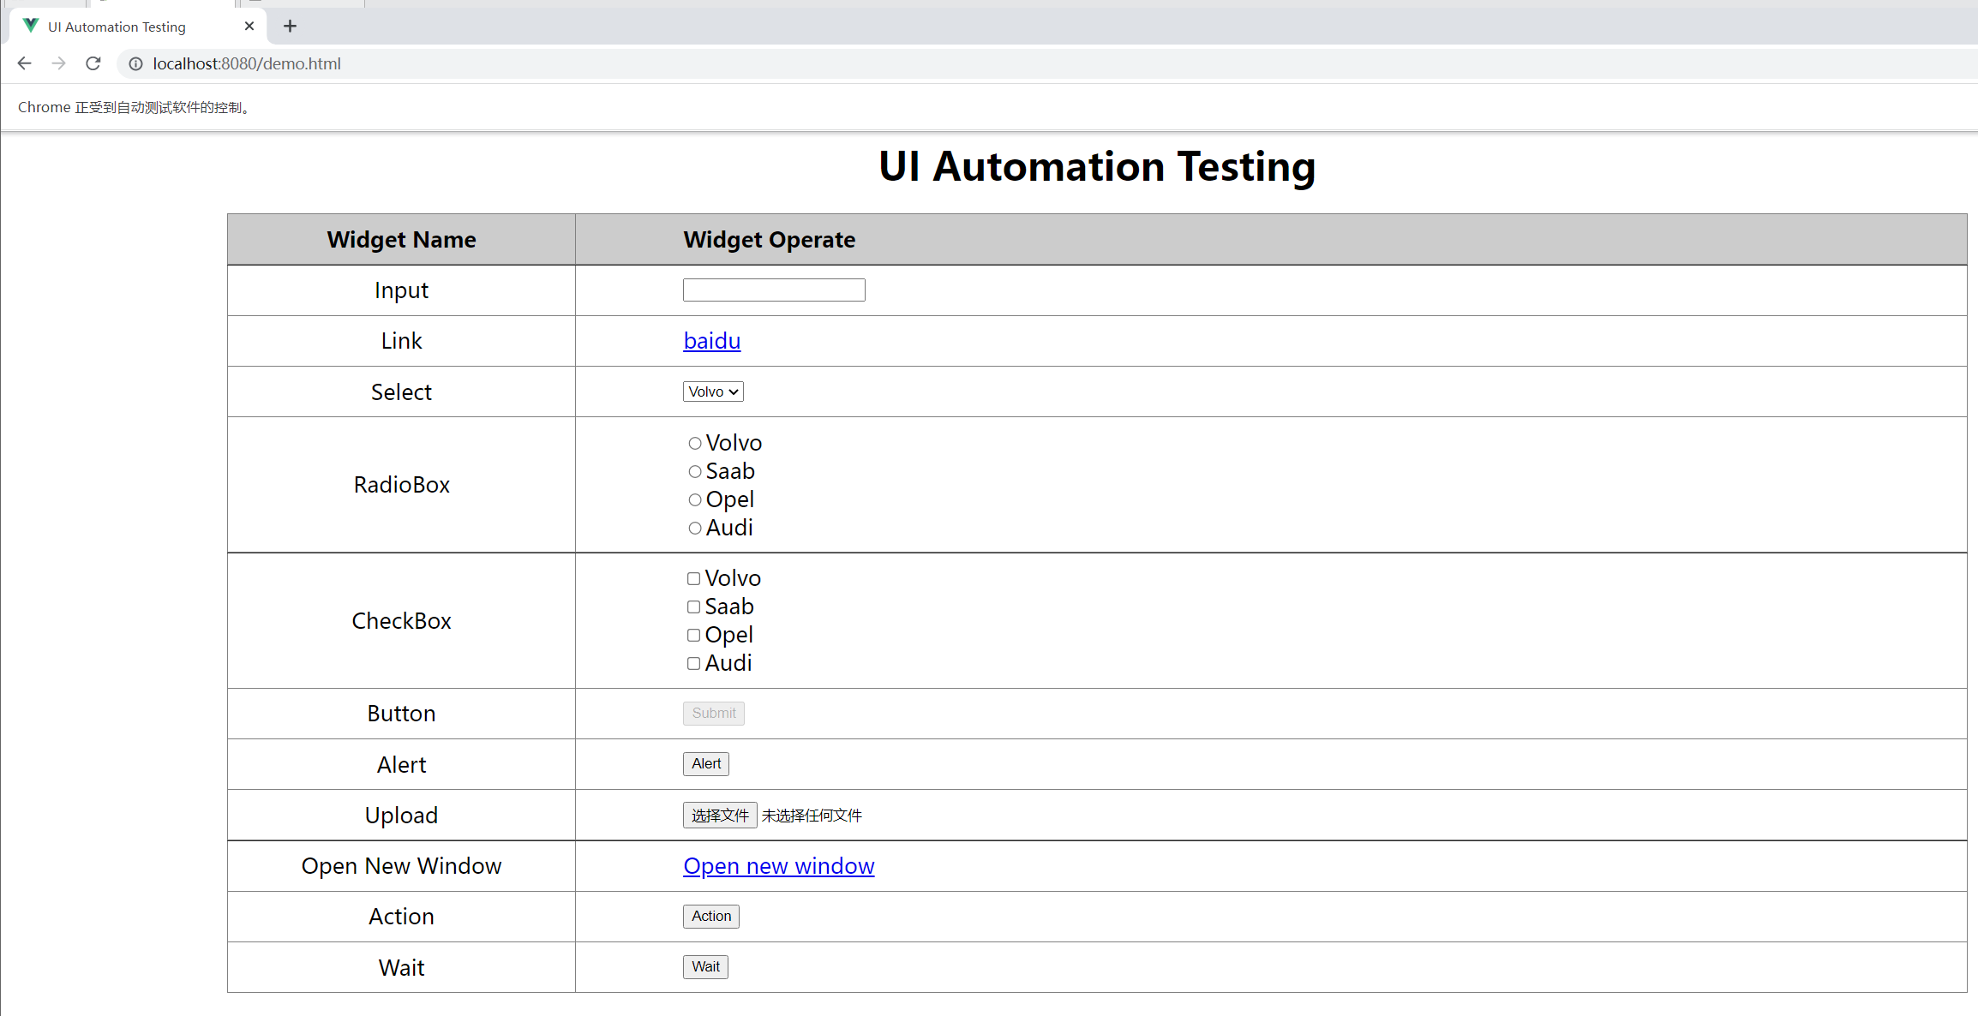Viewport: 1978px width, 1016px height.
Task: Enable the Audi checkbox
Action: 694,664
